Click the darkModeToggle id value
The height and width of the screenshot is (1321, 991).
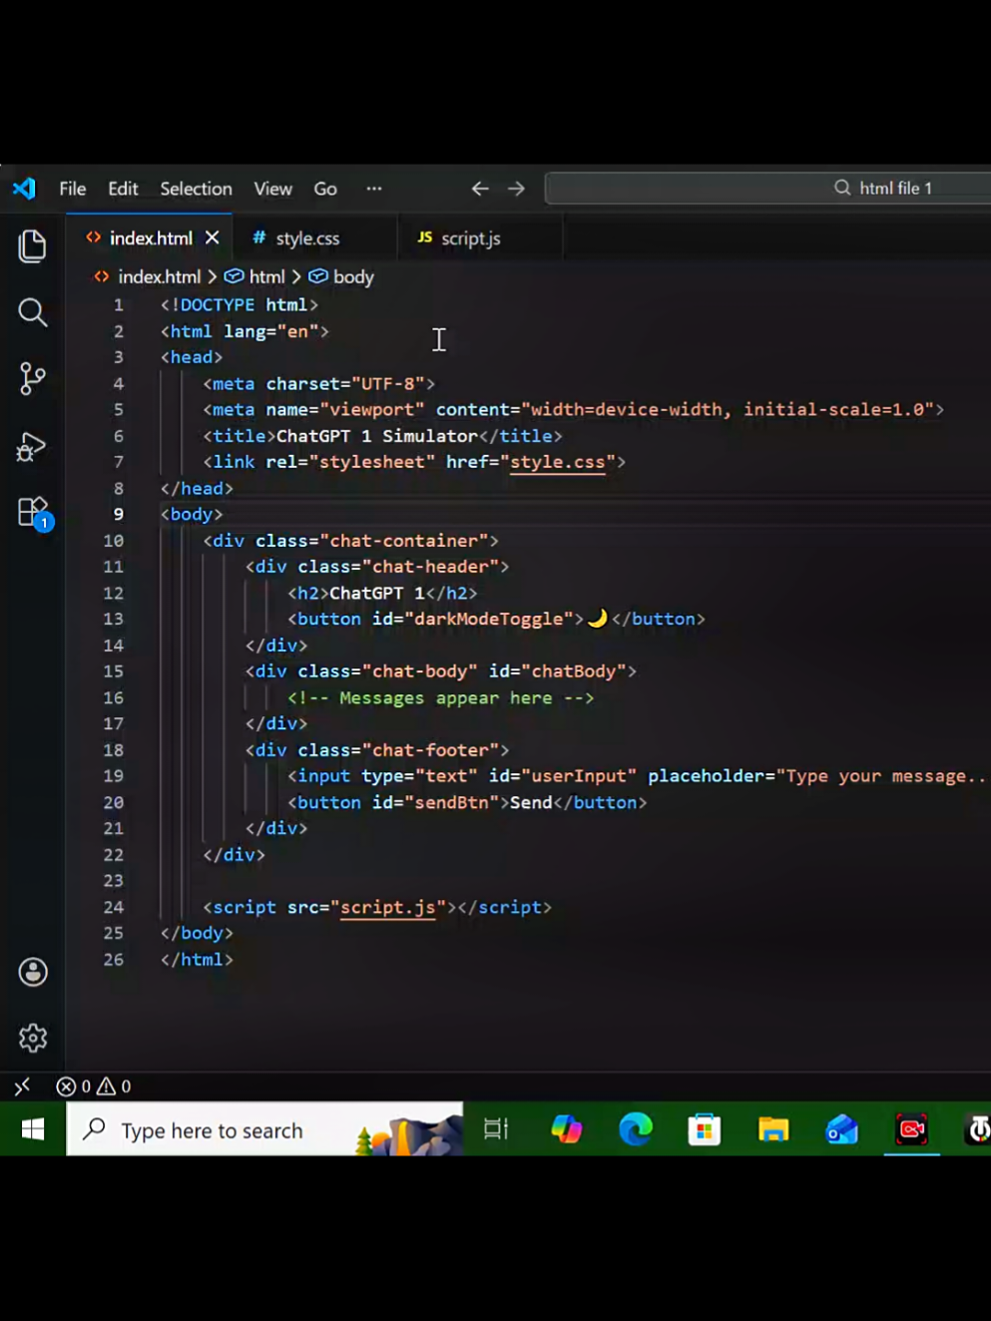(x=489, y=619)
